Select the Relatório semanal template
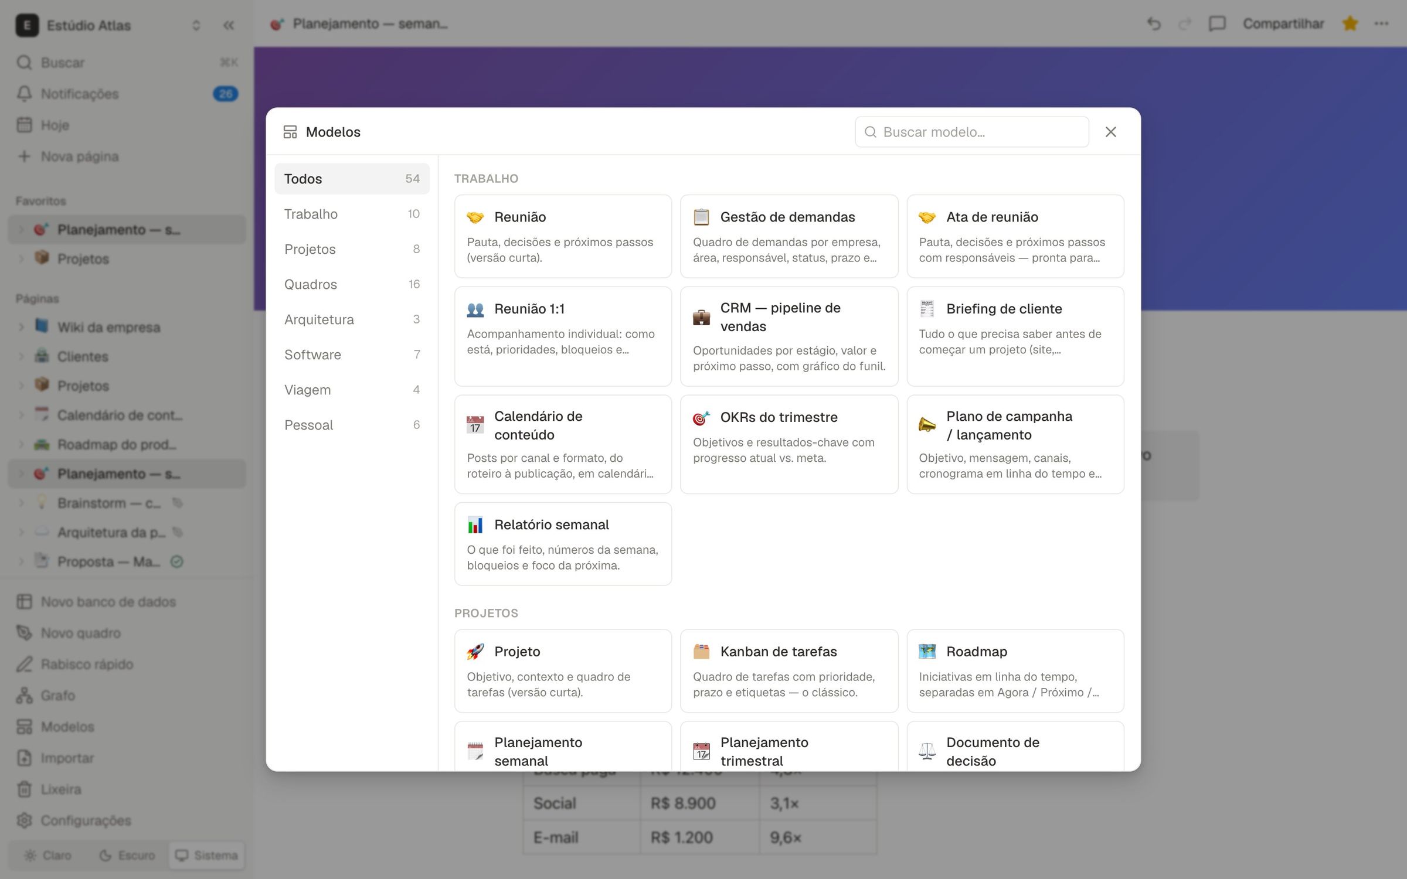 563,544
